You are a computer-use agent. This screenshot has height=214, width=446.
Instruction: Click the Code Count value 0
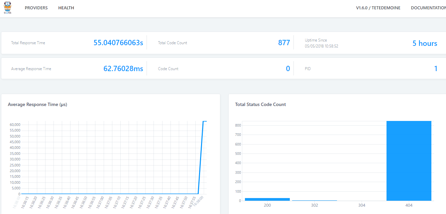click(x=288, y=69)
